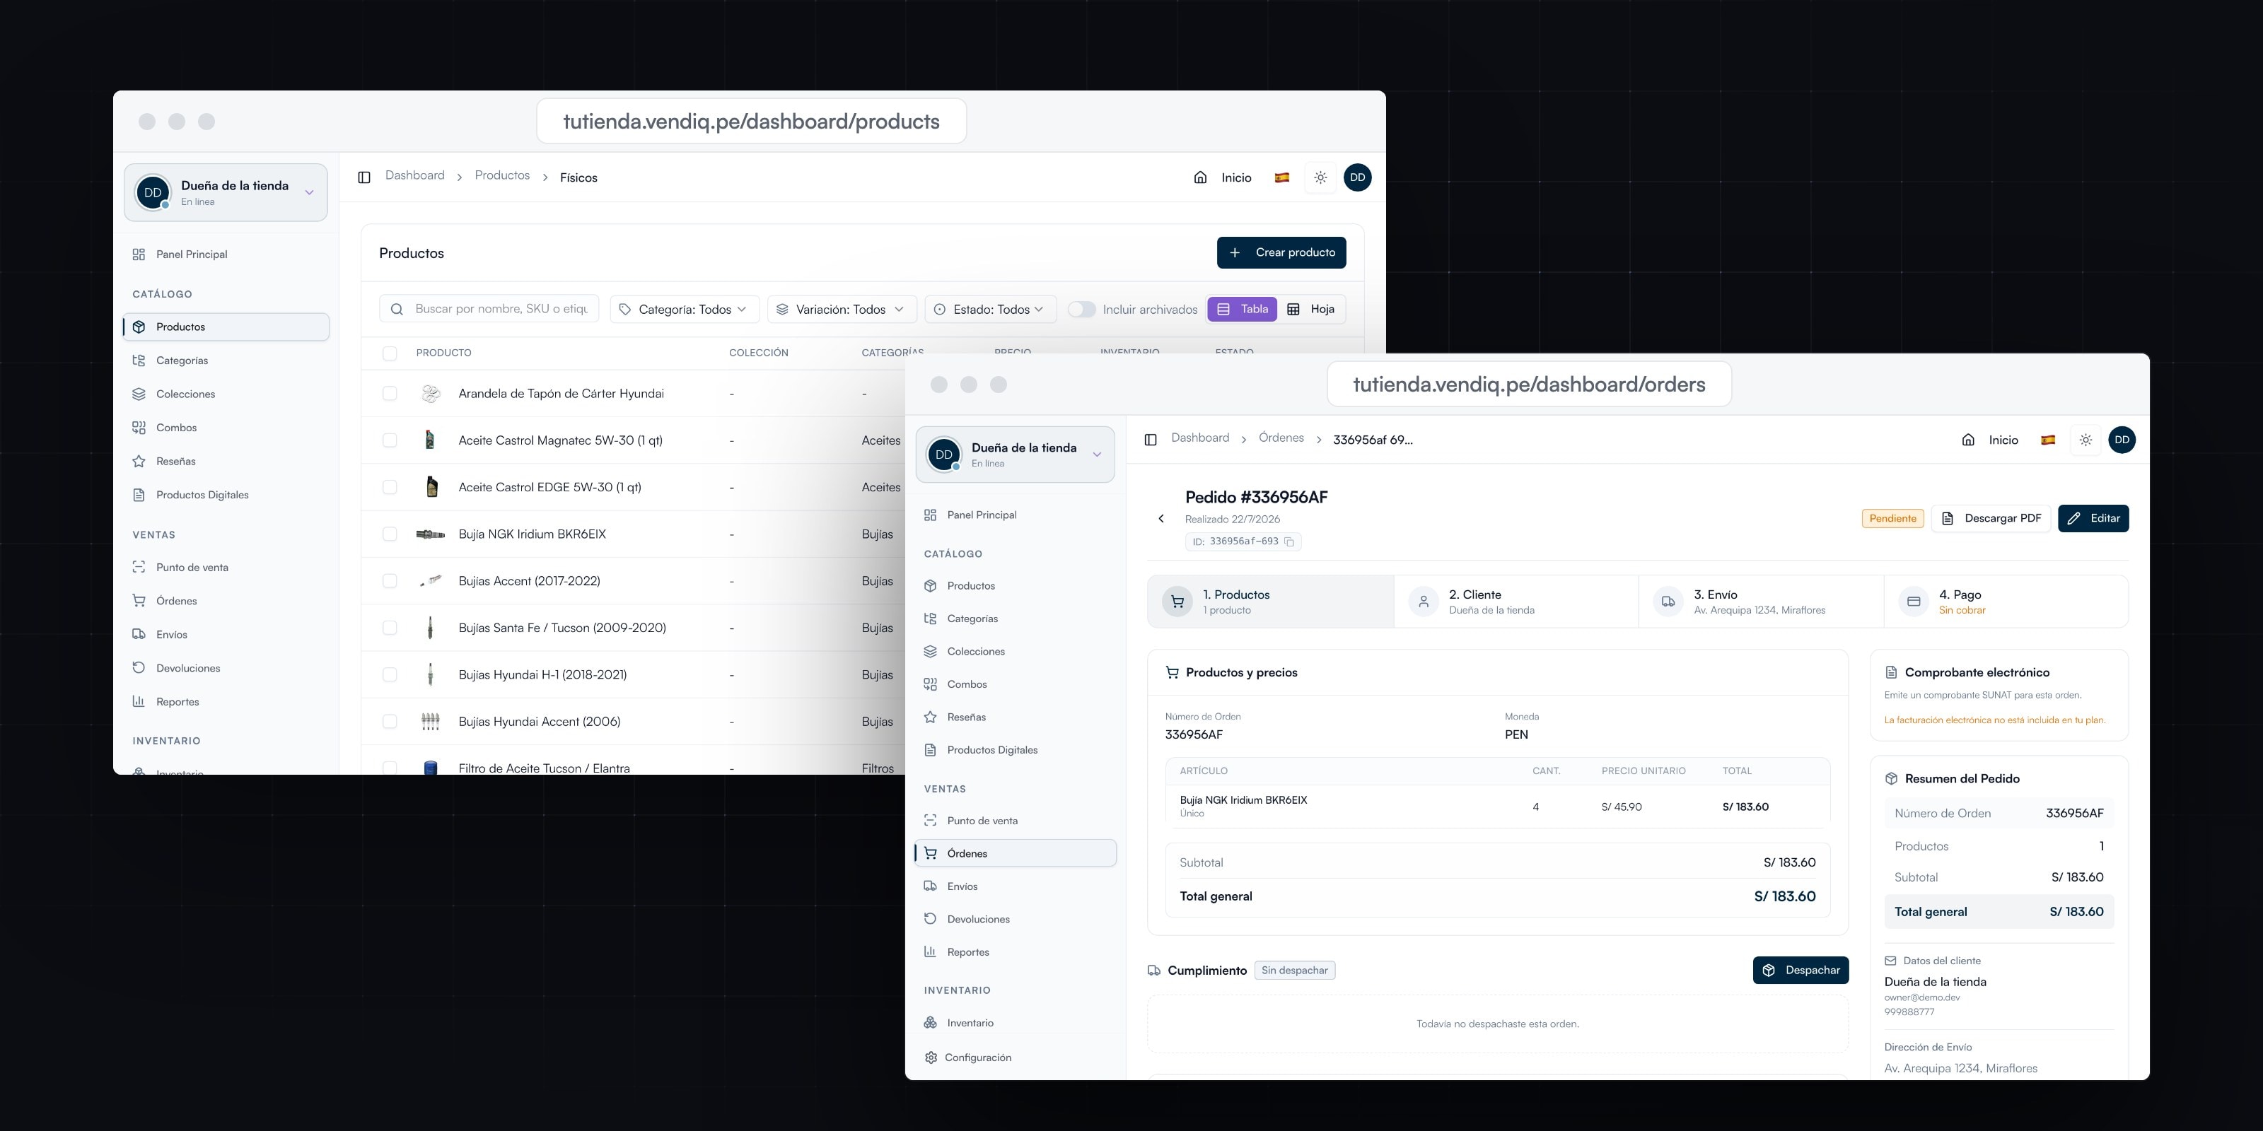
Task: Open Estado: Todos filter dropdown
Action: click(990, 309)
